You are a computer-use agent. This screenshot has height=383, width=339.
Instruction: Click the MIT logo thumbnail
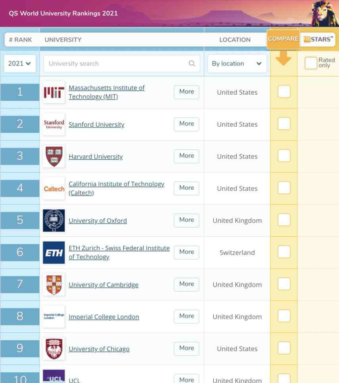point(54,92)
